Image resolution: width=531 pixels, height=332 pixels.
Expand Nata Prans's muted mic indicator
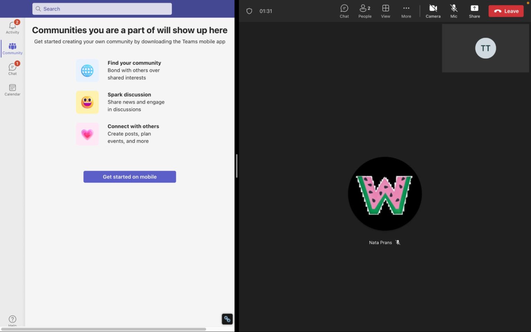398,242
